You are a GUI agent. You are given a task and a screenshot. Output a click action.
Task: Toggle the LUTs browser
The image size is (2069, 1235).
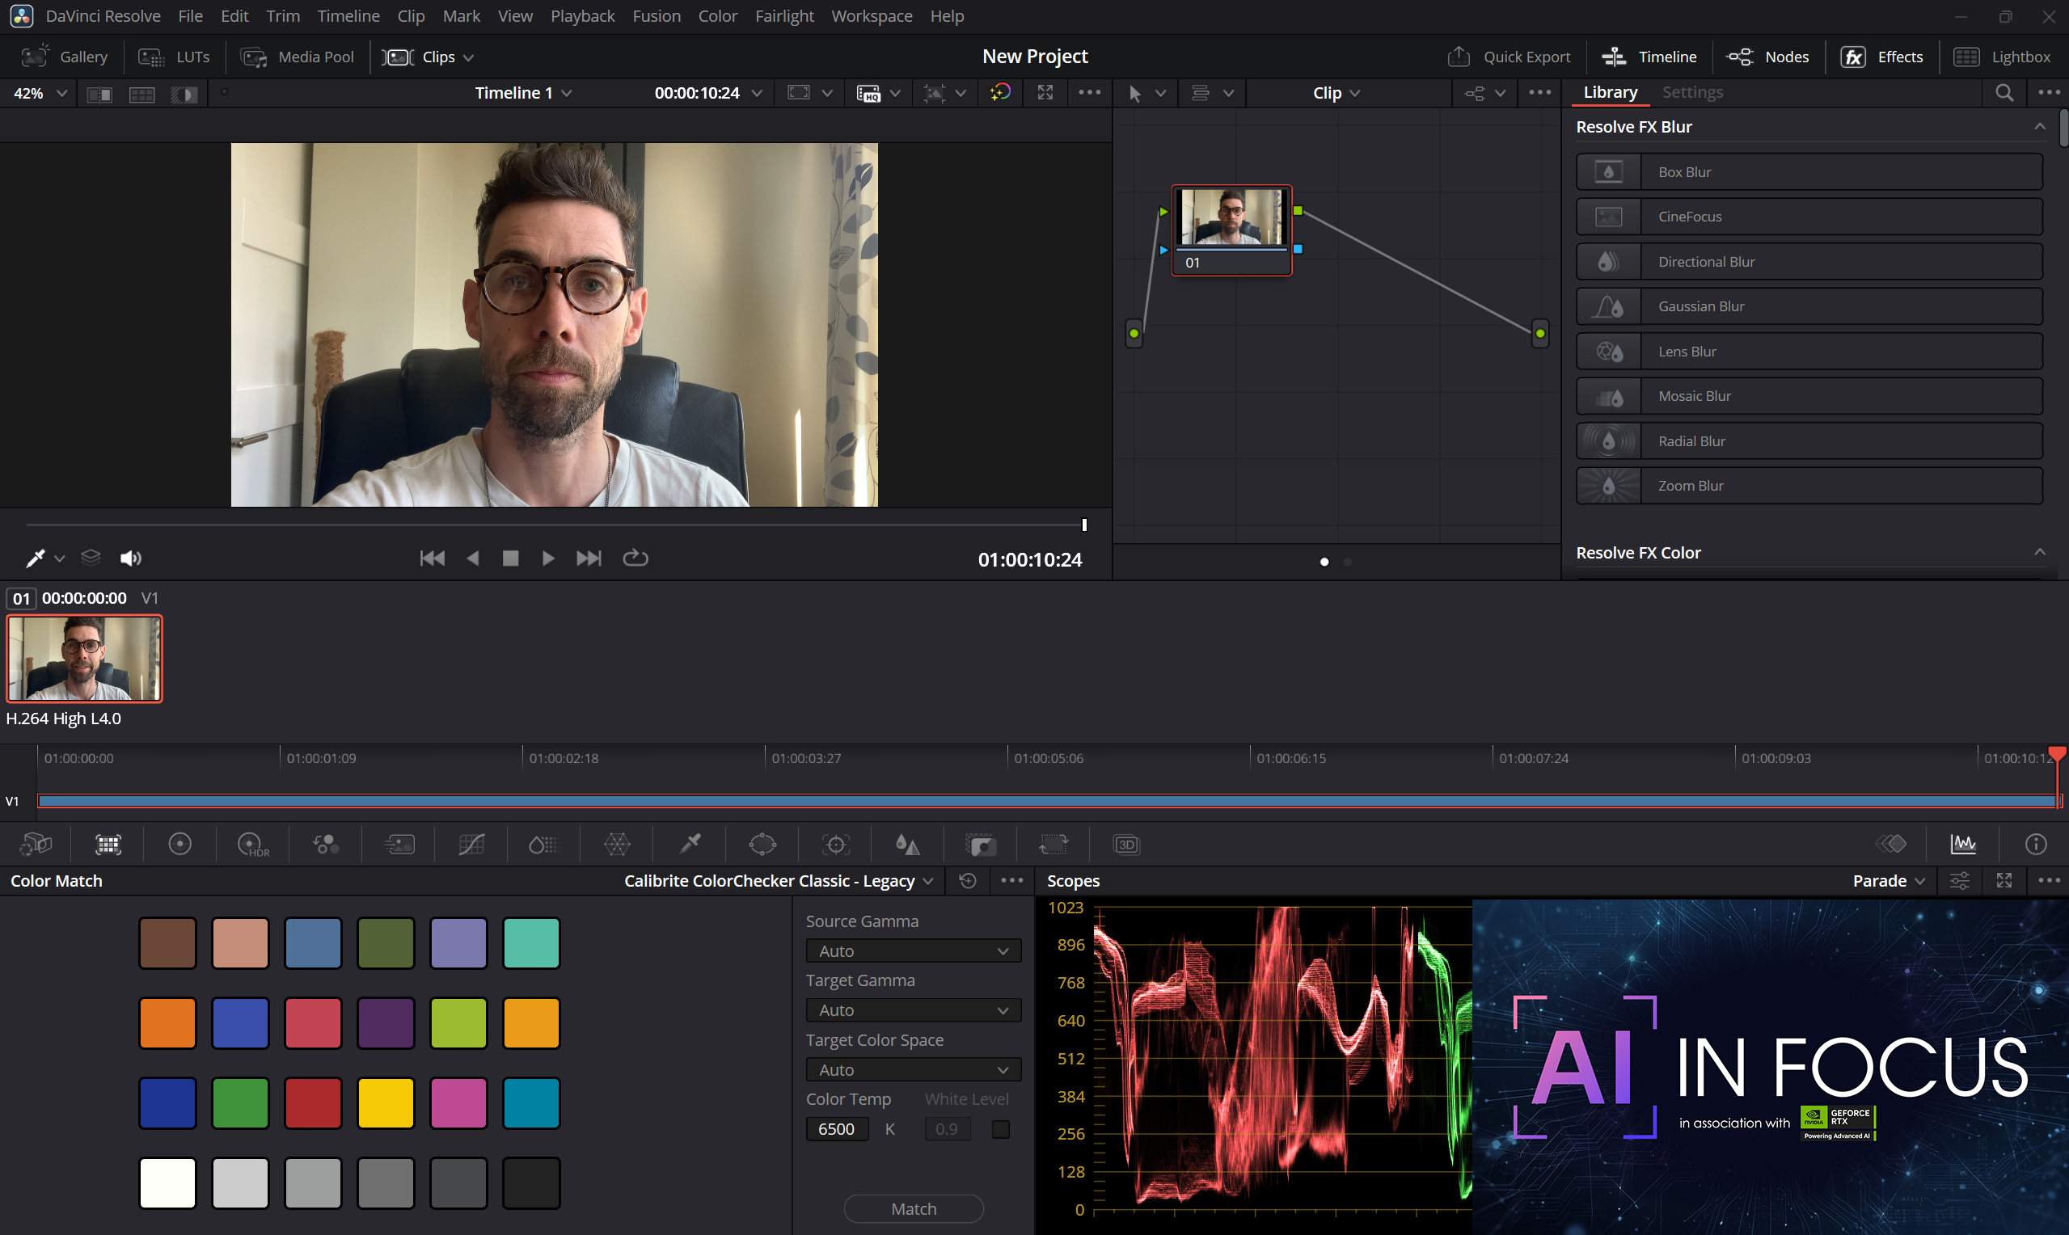click(x=173, y=57)
